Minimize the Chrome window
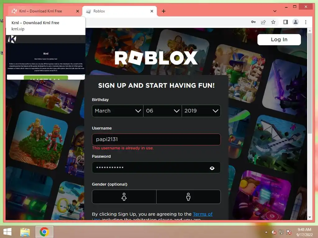 pyautogui.click(x=286, y=7)
